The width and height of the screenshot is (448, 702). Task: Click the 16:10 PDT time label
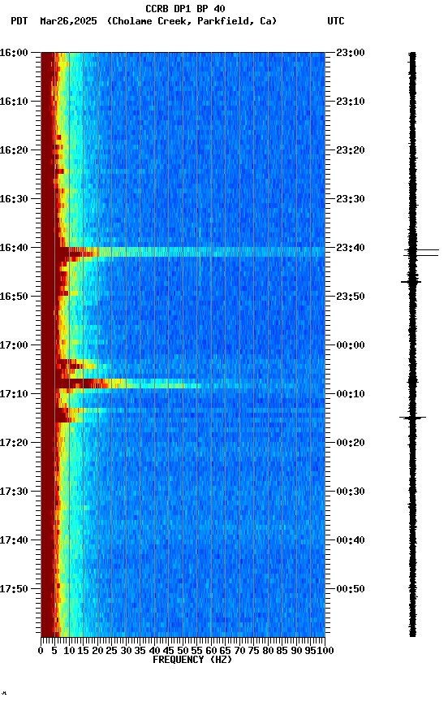click(14, 102)
